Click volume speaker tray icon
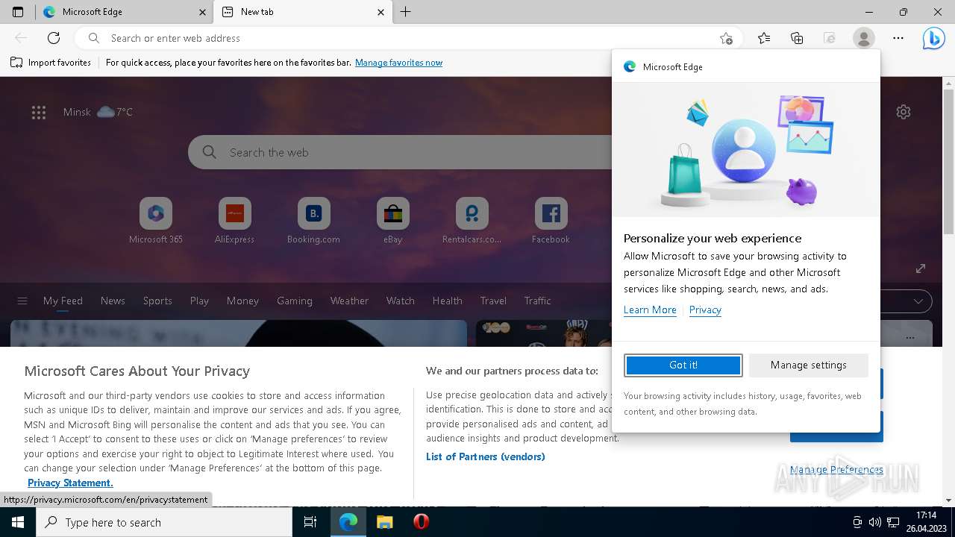 [874, 522]
